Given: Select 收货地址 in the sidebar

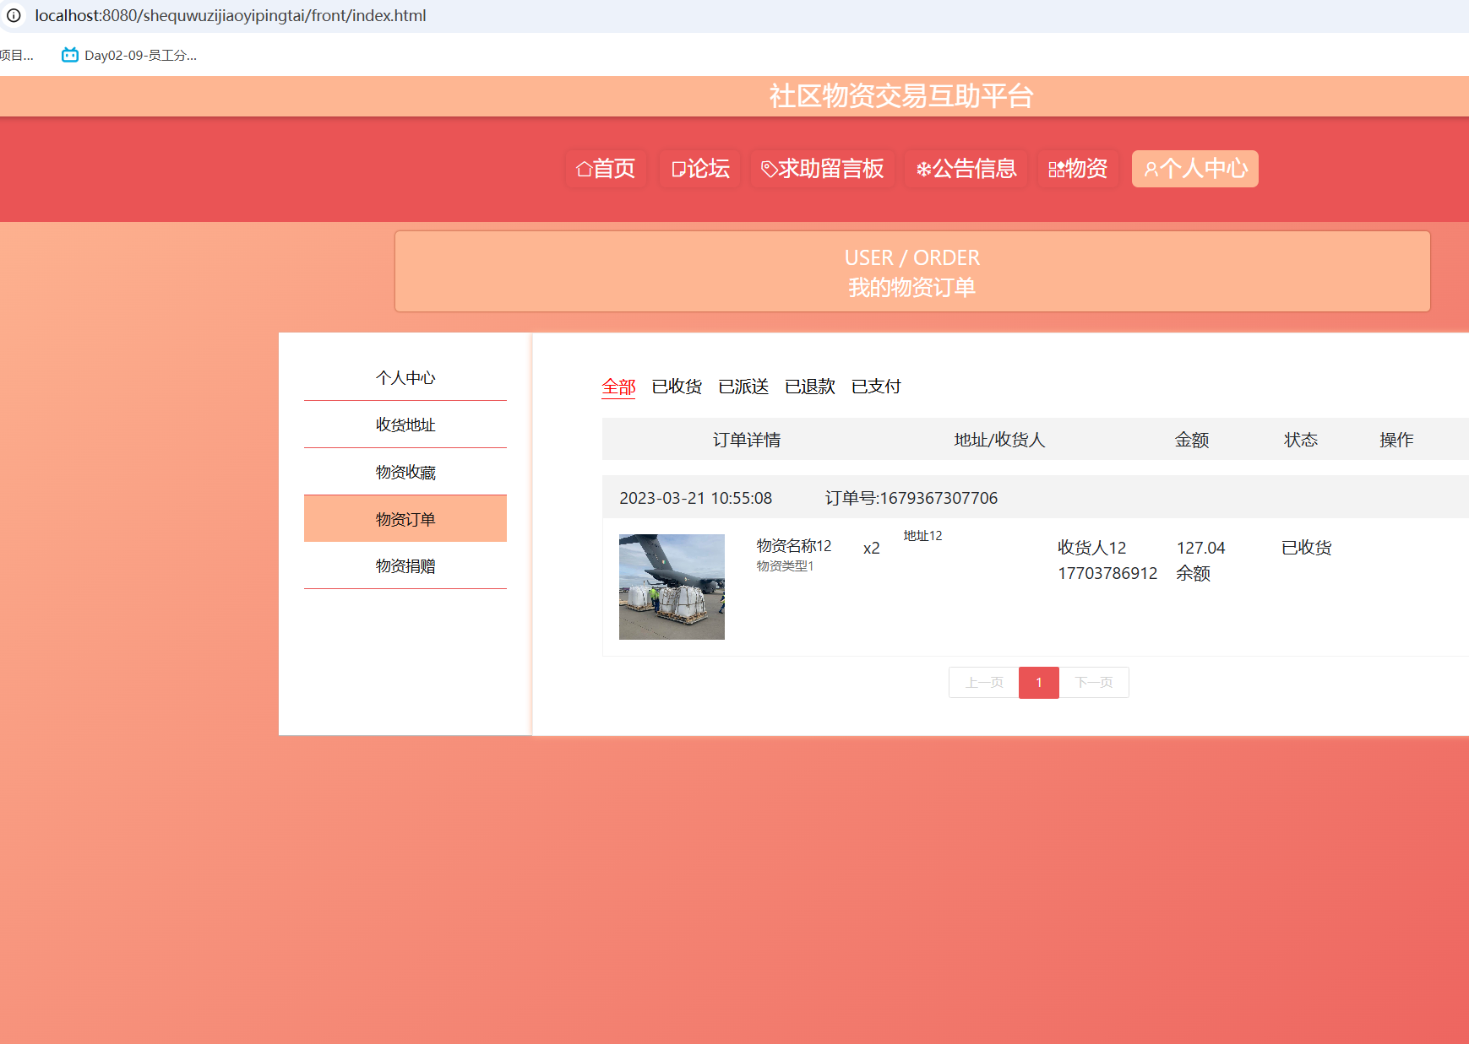Looking at the screenshot, I should 405,425.
